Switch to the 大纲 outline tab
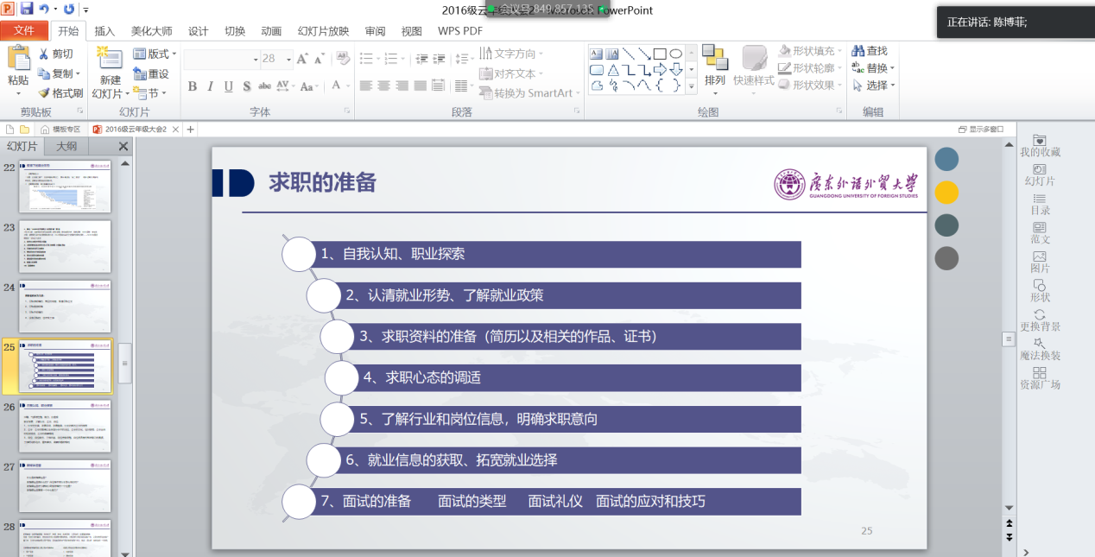This screenshot has height=557, width=1095. [66, 146]
